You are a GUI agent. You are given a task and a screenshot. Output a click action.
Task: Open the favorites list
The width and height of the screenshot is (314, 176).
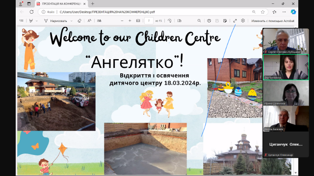(274, 12)
